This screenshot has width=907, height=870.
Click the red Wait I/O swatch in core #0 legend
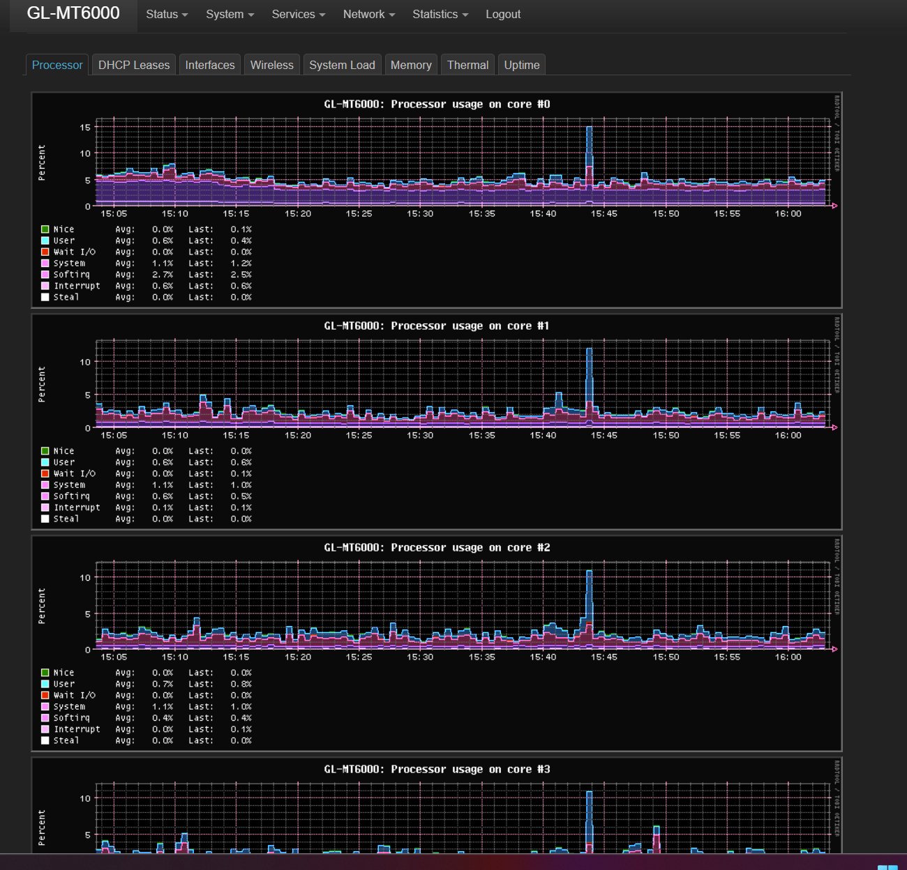45,252
